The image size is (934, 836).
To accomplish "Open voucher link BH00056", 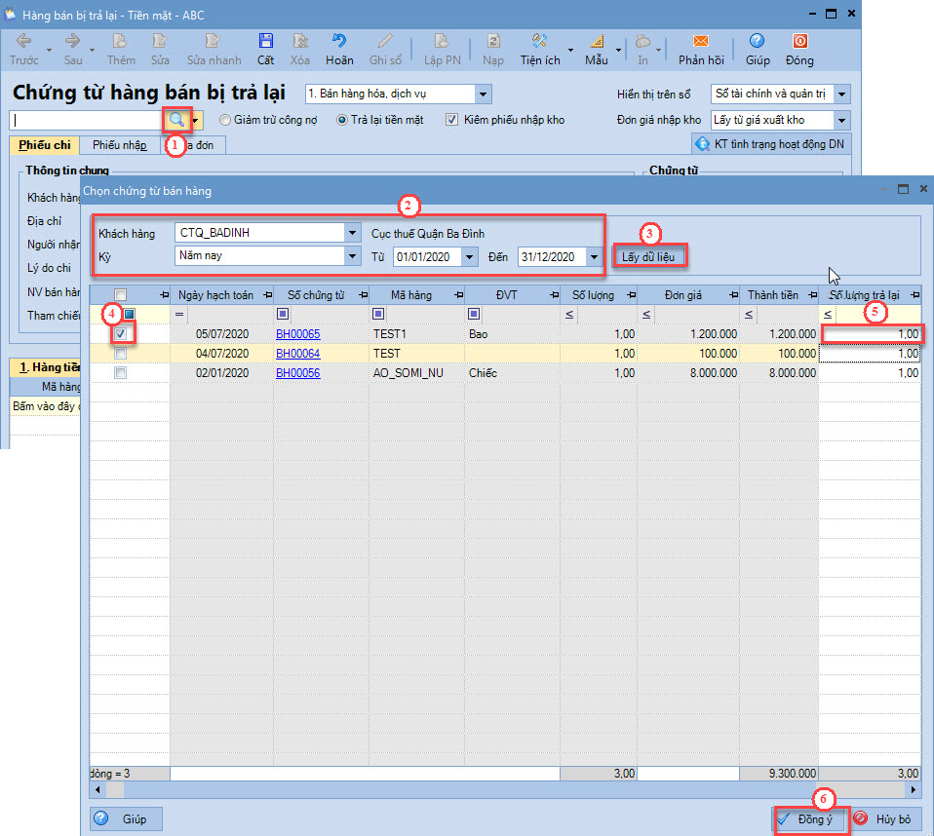I will 297,373.
